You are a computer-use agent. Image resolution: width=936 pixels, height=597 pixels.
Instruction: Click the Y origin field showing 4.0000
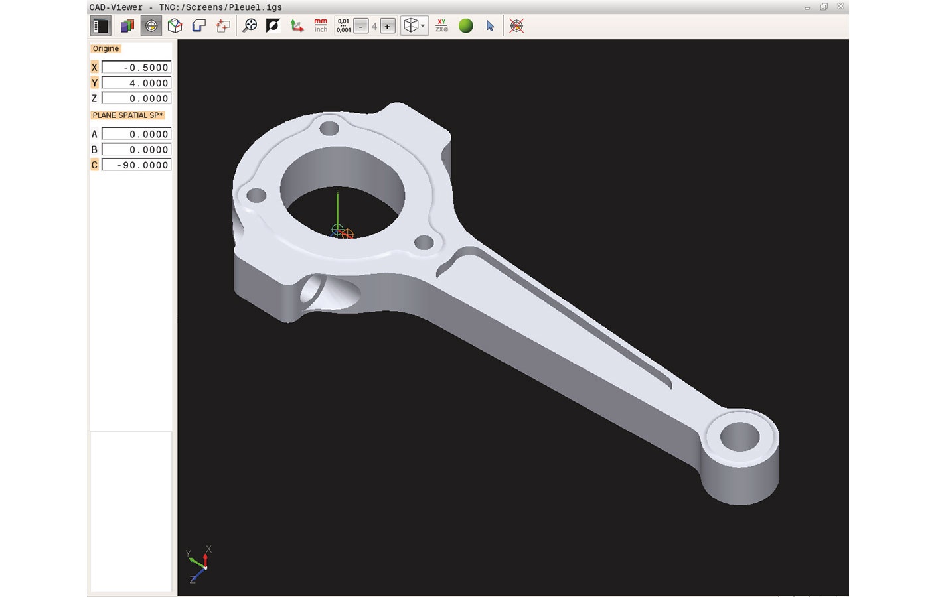(x=136, y=83)
